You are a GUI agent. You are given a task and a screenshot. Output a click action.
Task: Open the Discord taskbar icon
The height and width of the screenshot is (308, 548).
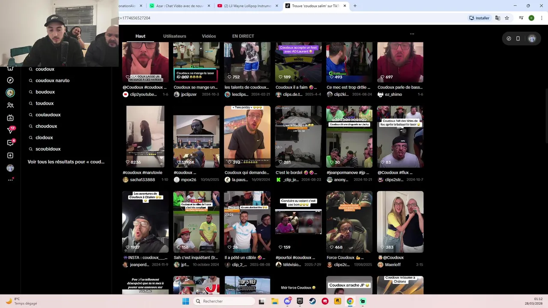pos(287,301)
